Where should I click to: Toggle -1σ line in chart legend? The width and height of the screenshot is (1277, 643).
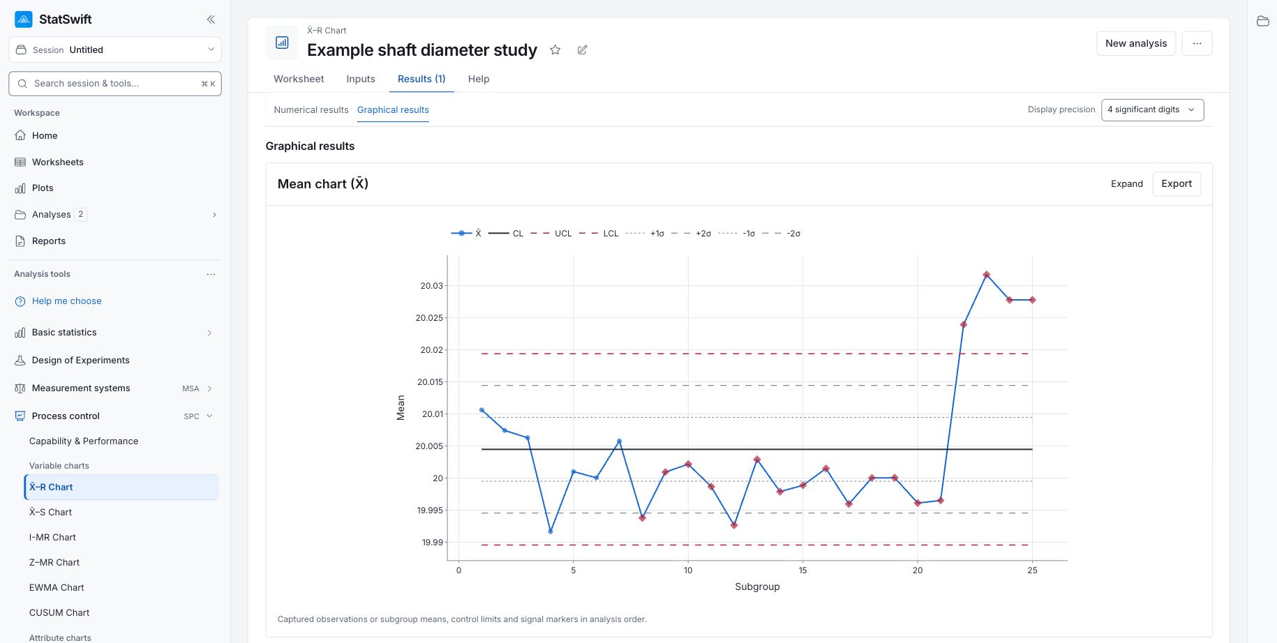click(x=737, y=234)
